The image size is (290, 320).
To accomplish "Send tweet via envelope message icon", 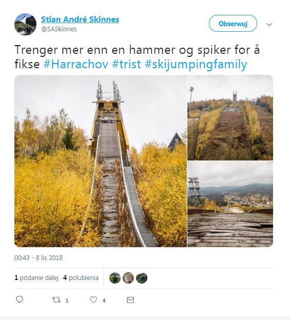I will tap(130, 300).
